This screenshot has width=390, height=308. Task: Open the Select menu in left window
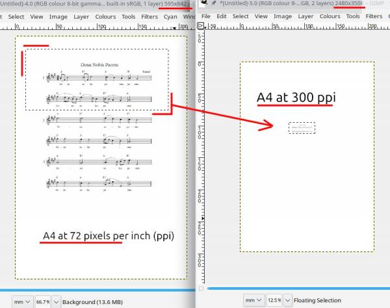pyautogui.click(x=16, y=17)
